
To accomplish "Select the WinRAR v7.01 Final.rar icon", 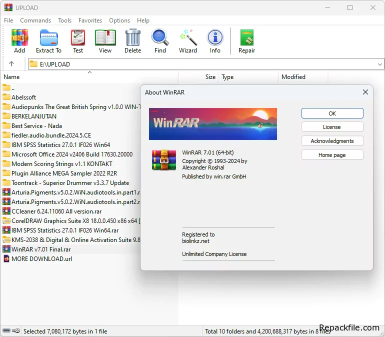I will click(x=6, y=249).
